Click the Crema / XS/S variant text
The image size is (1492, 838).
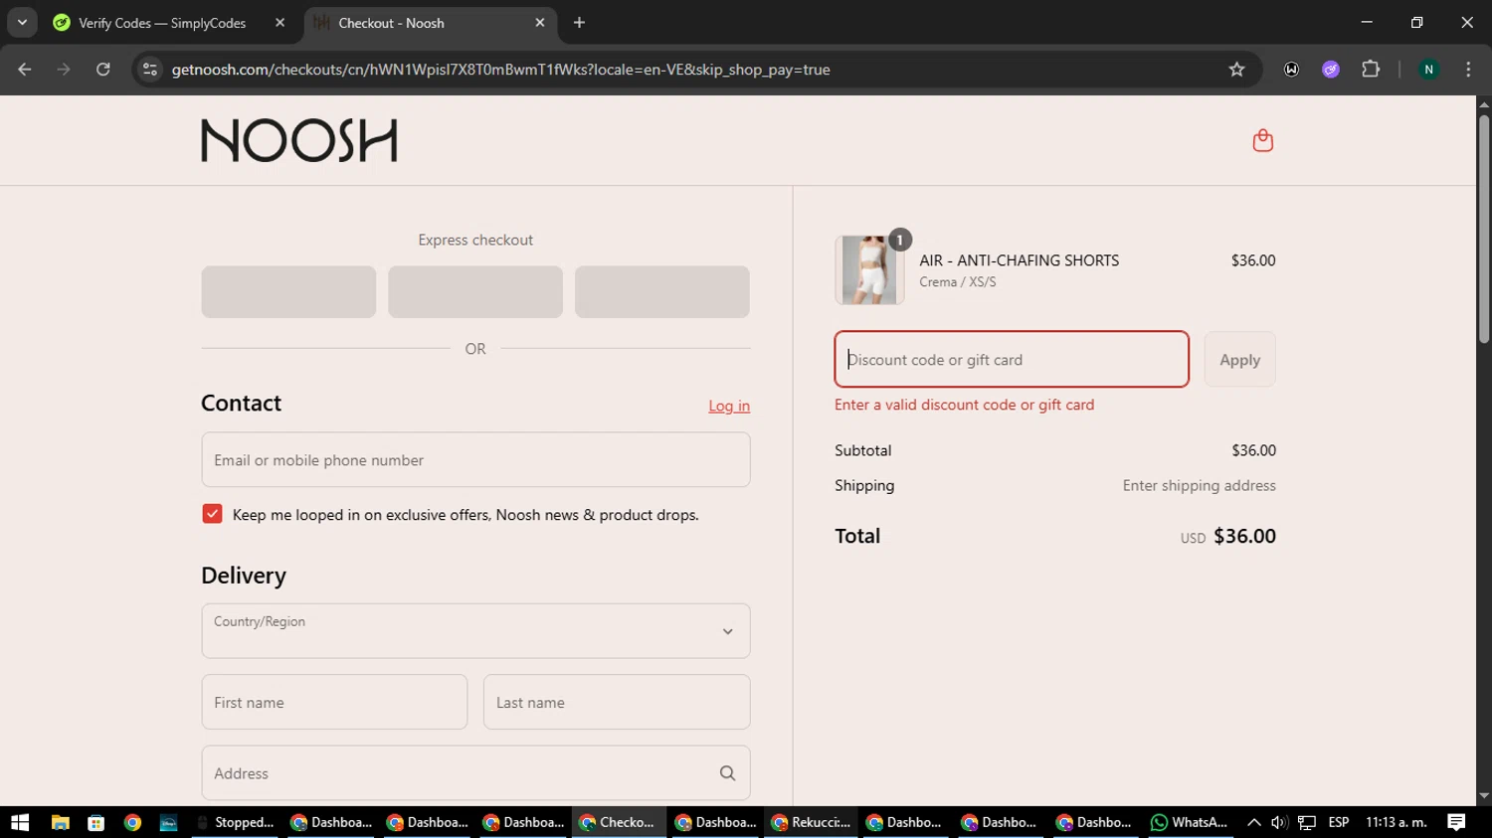click(957, 282)
